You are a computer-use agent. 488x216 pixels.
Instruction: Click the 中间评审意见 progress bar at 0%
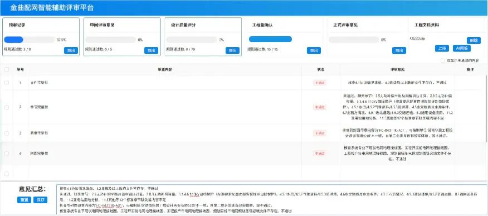tap(110, 40)
